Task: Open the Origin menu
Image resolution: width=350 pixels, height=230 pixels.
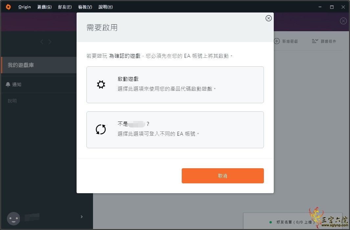Action: (25, 7)
